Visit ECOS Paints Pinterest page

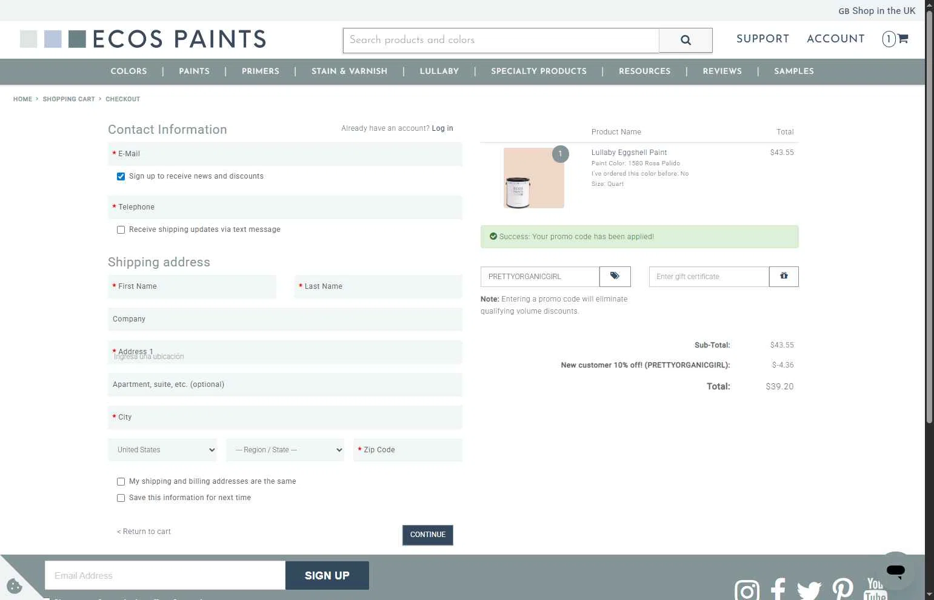click(x=842, y=590)
